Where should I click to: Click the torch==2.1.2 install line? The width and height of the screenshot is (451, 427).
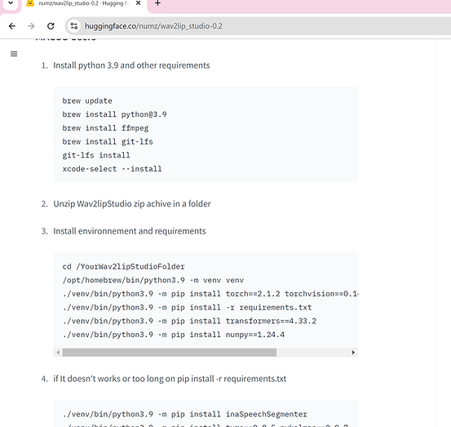210,294
